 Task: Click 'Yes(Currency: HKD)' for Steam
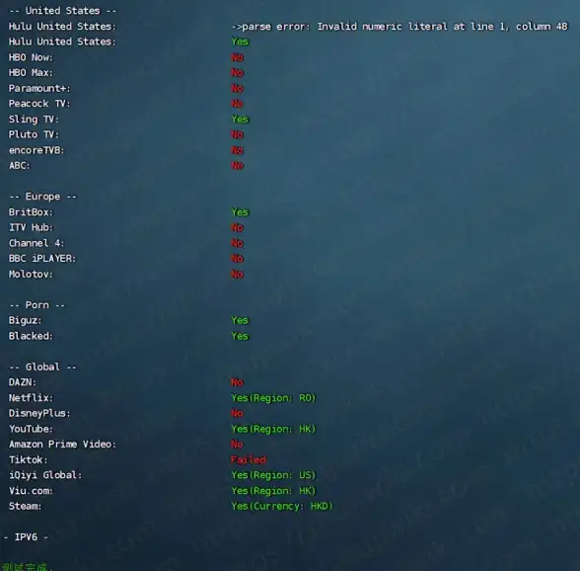point(282,506)
